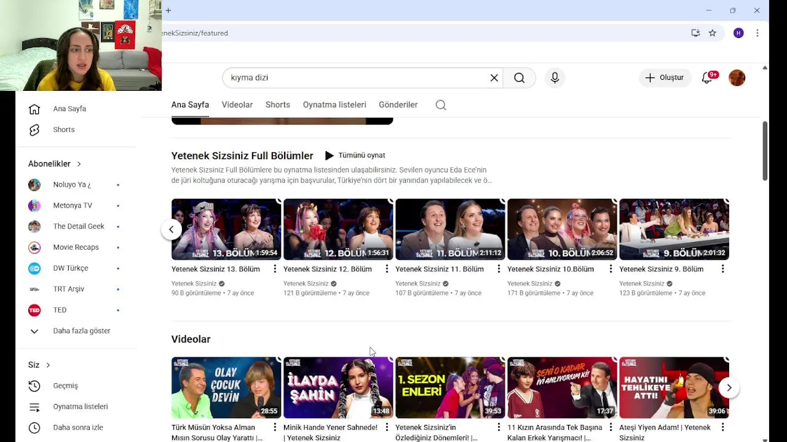This screenshot has width=787, height=442.
Task: Expand the Abonelikler section arrow
Action: click(x=79, y=164)
